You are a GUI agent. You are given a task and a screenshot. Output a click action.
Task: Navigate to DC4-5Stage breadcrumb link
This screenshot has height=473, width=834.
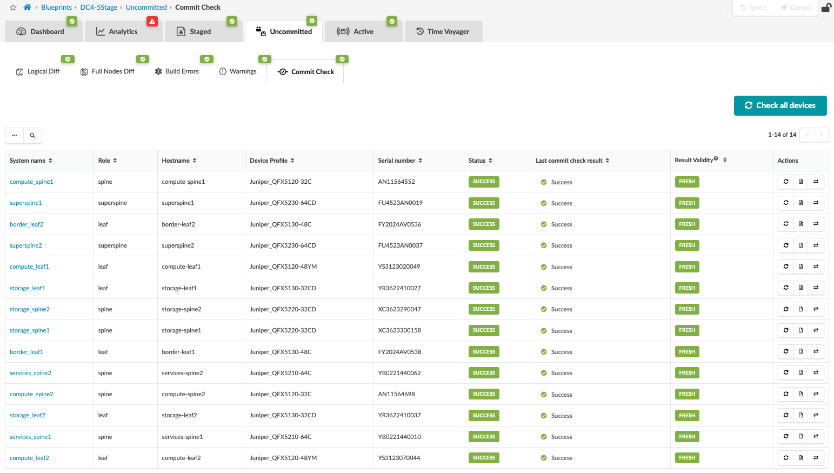tap(98, 8)
